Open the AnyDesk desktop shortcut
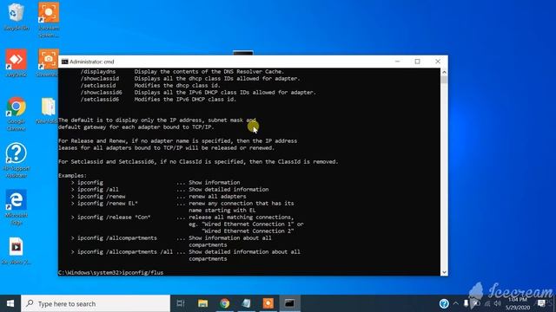This screenshot has width=556, height=312. [16, 63]
